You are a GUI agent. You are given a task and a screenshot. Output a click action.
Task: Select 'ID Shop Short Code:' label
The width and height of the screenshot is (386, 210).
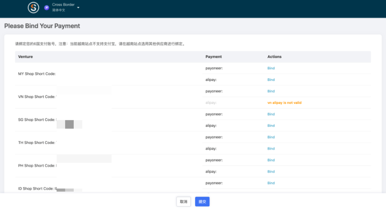36,189
